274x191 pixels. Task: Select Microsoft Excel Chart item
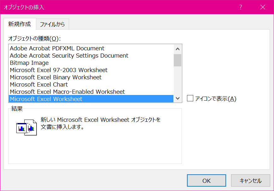(91, 85)
